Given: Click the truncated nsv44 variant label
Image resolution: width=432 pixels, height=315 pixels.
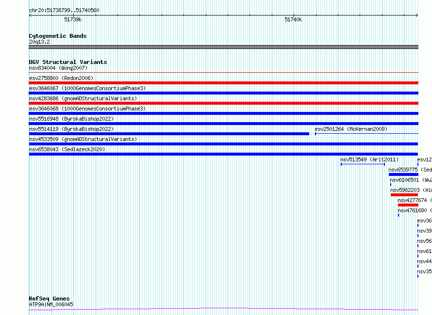Looking at the screenshot, I should click(x=424, y=261).
